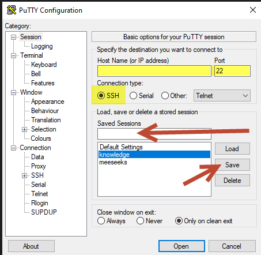Click into the Host Name field
The image size is (261, 255).
pos(154,71)
